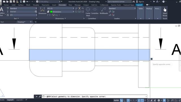This screenshot has height=102, width=181.
Task: Click the Open file folder icon
Action: pyautogui.click(x=7, y=2)
